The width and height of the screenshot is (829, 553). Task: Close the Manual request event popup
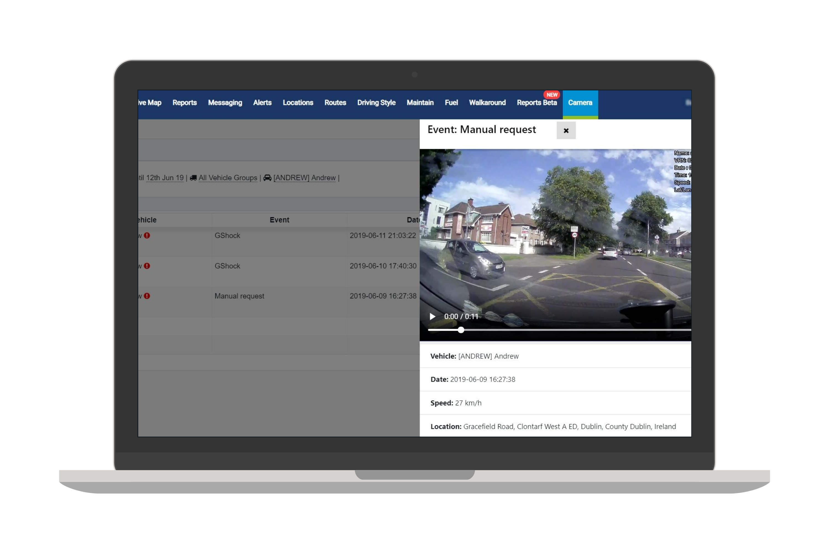click(x=566, y=131)
